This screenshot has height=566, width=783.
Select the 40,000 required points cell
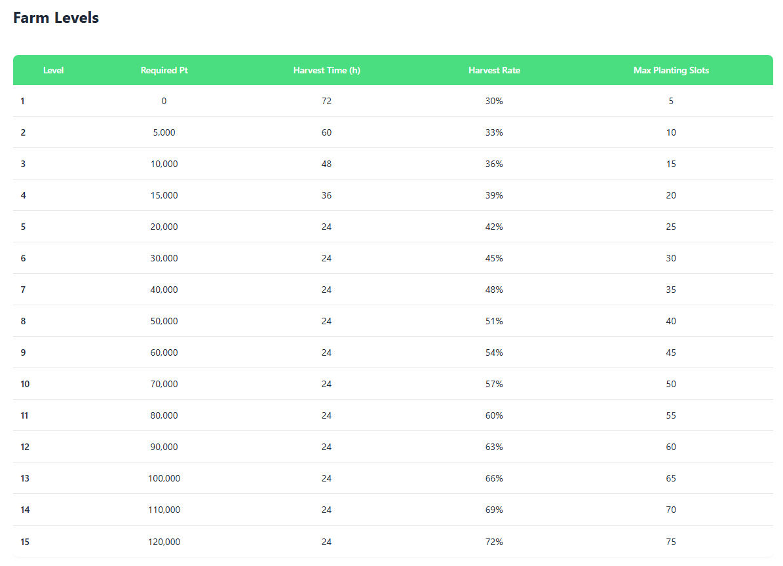[x=164, y=290]
